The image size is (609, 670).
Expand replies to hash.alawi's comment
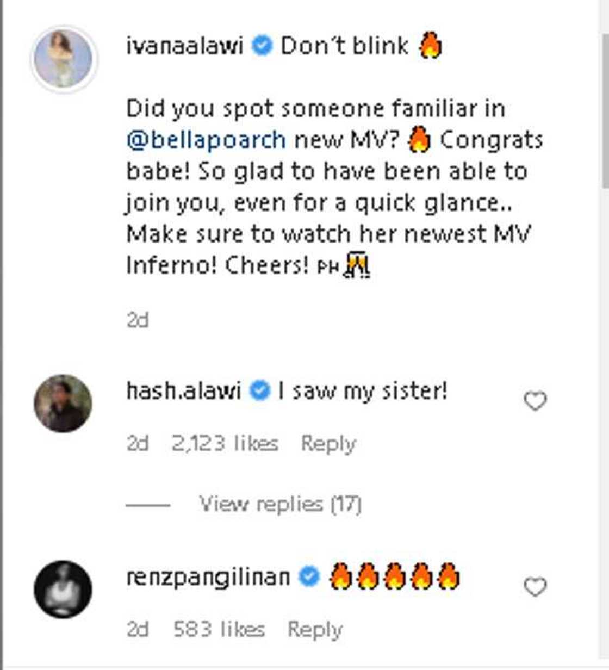coord(281,504)
